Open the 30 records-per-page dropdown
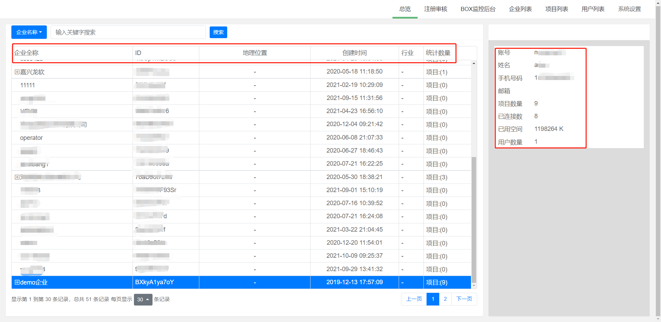 tap(143, 299)
